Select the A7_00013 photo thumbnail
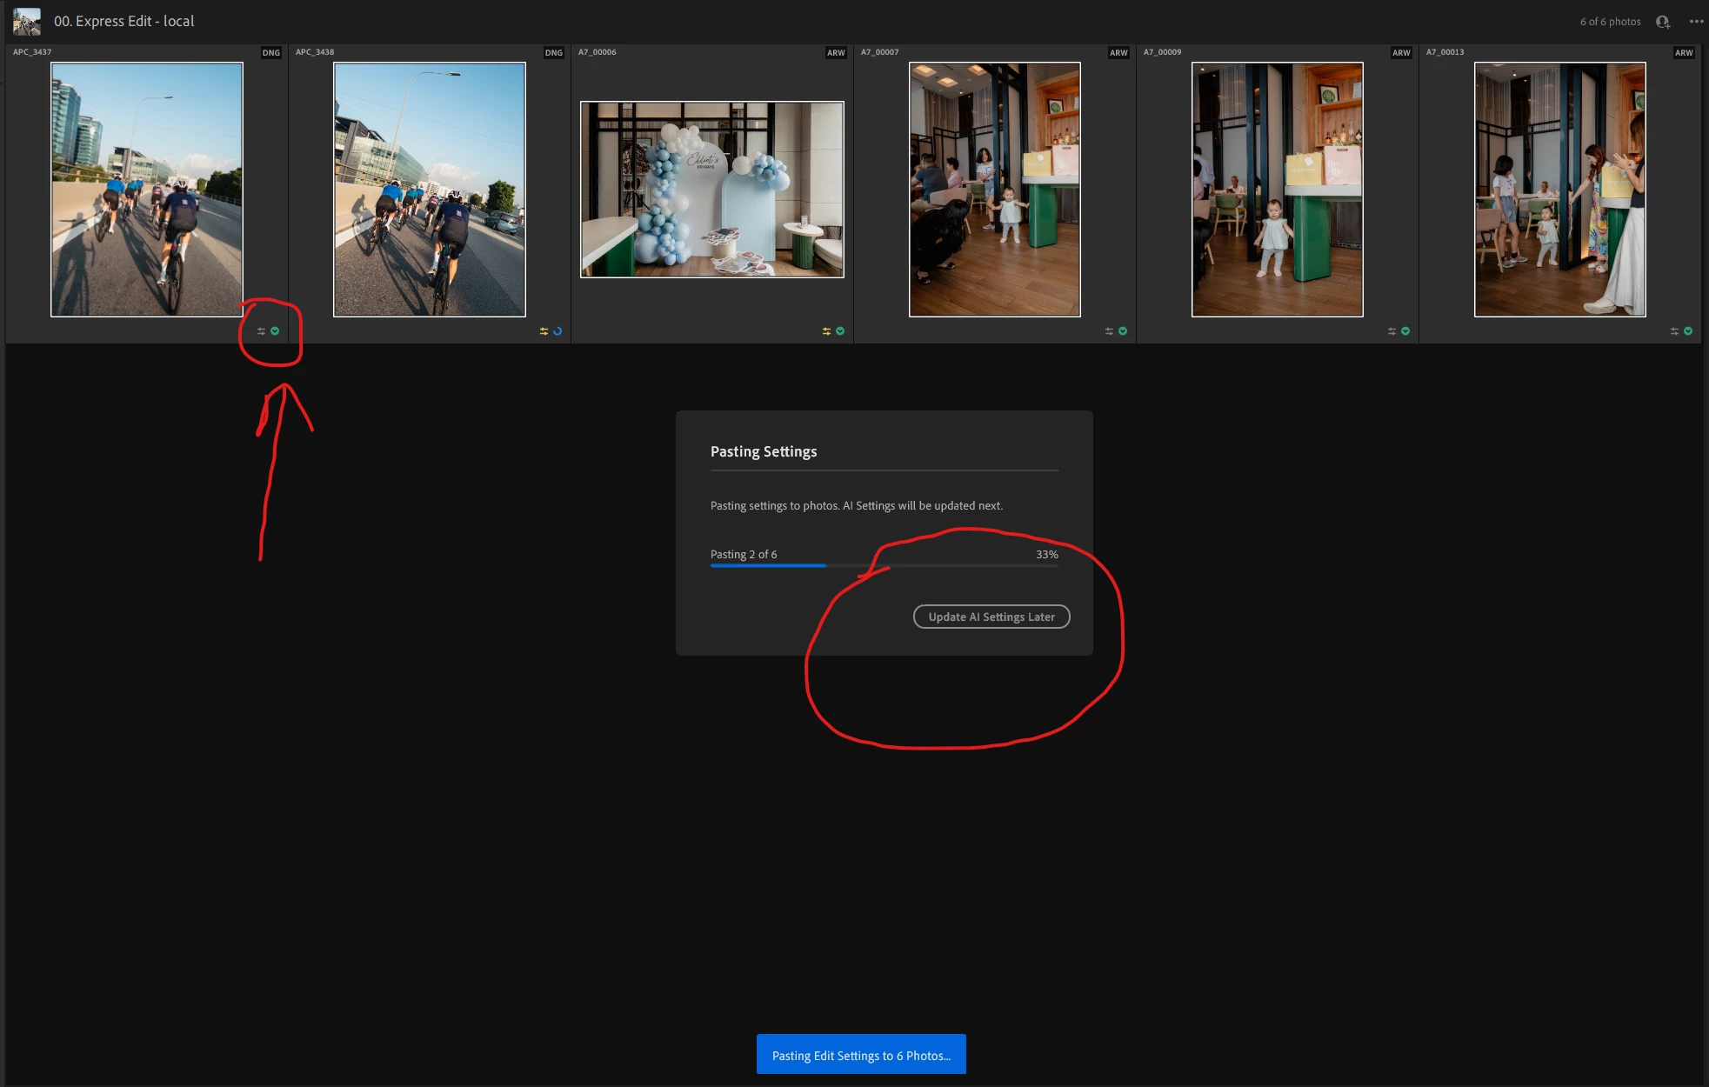The width and height of the screenshot is (1709, 1087). click(1559, 189)
